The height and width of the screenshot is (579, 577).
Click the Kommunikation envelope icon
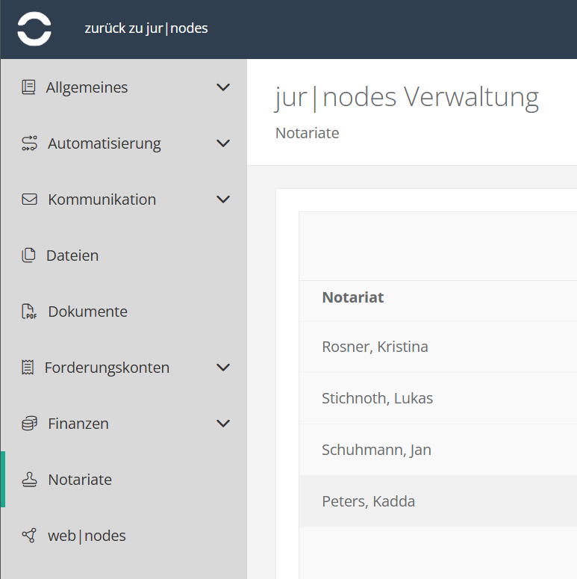29,199
